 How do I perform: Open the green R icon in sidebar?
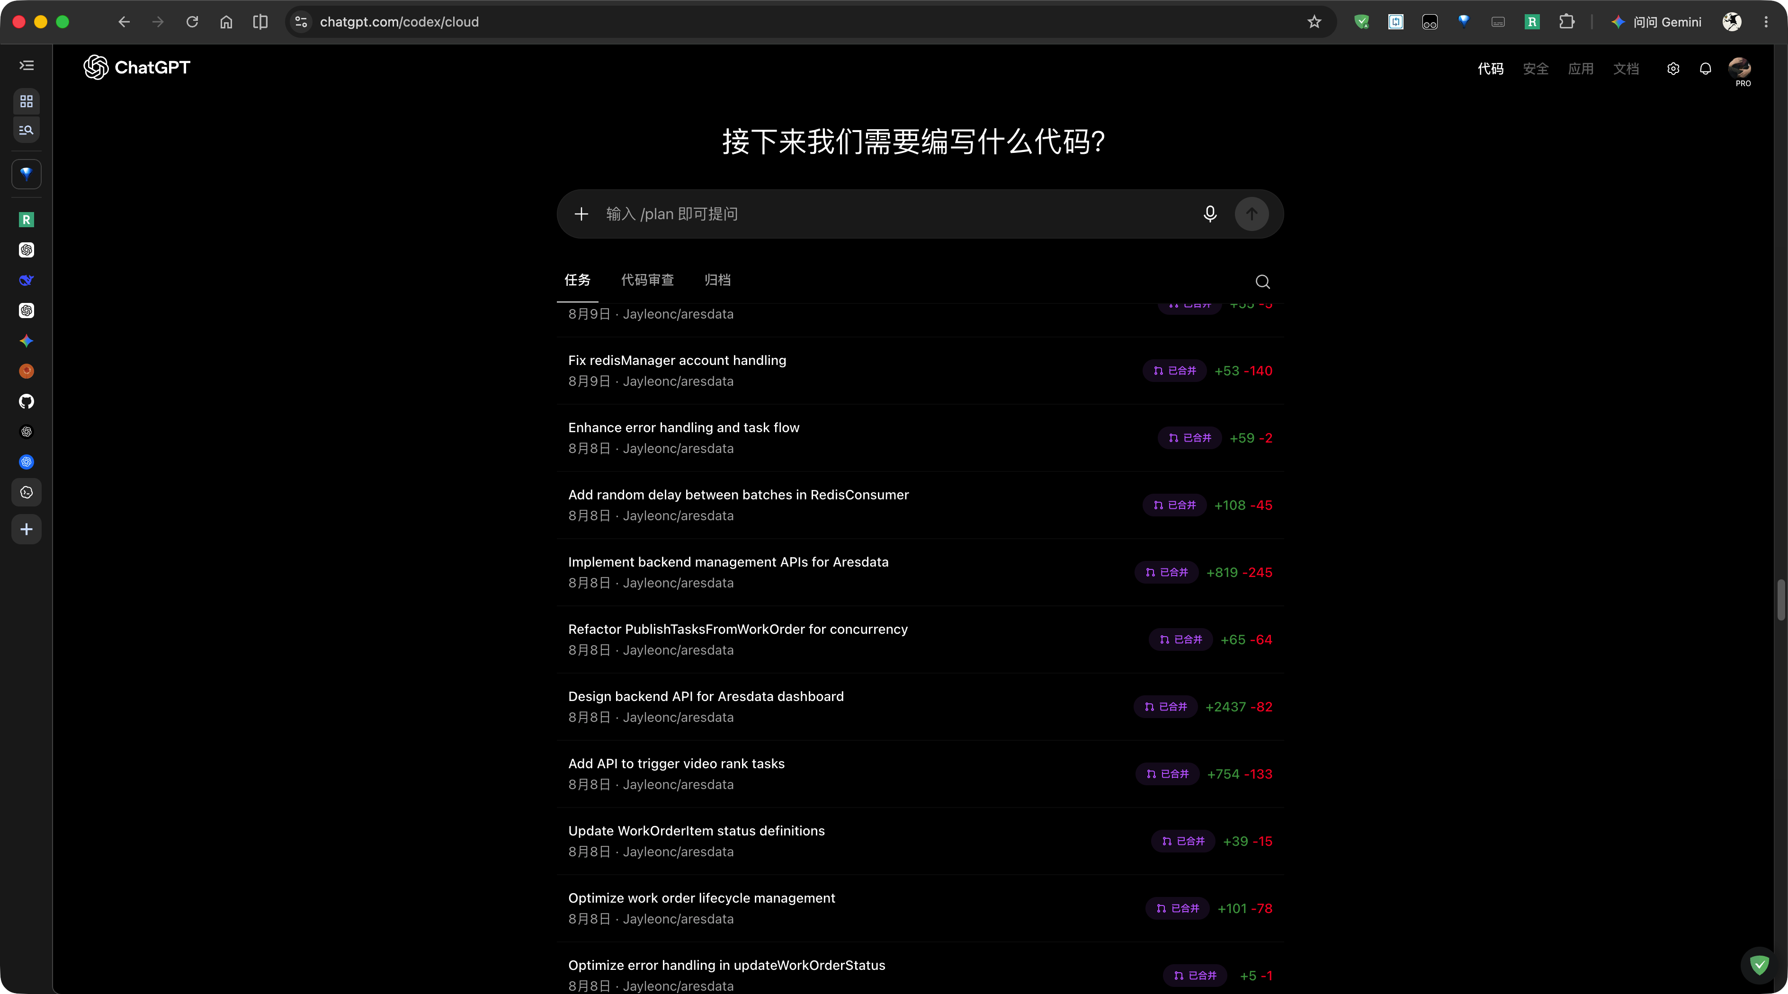[x=27, y=220]
